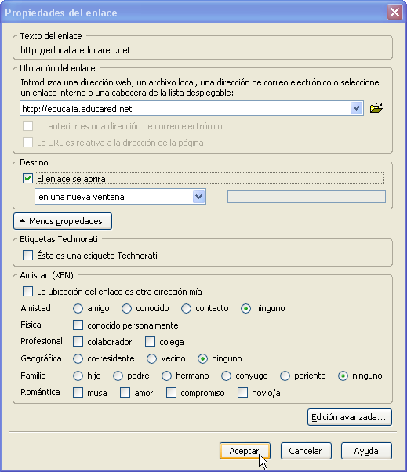The height and width of the screenshot is (472, 407).
Task: Browse for a local file with the folder icon
Action: 376,108
